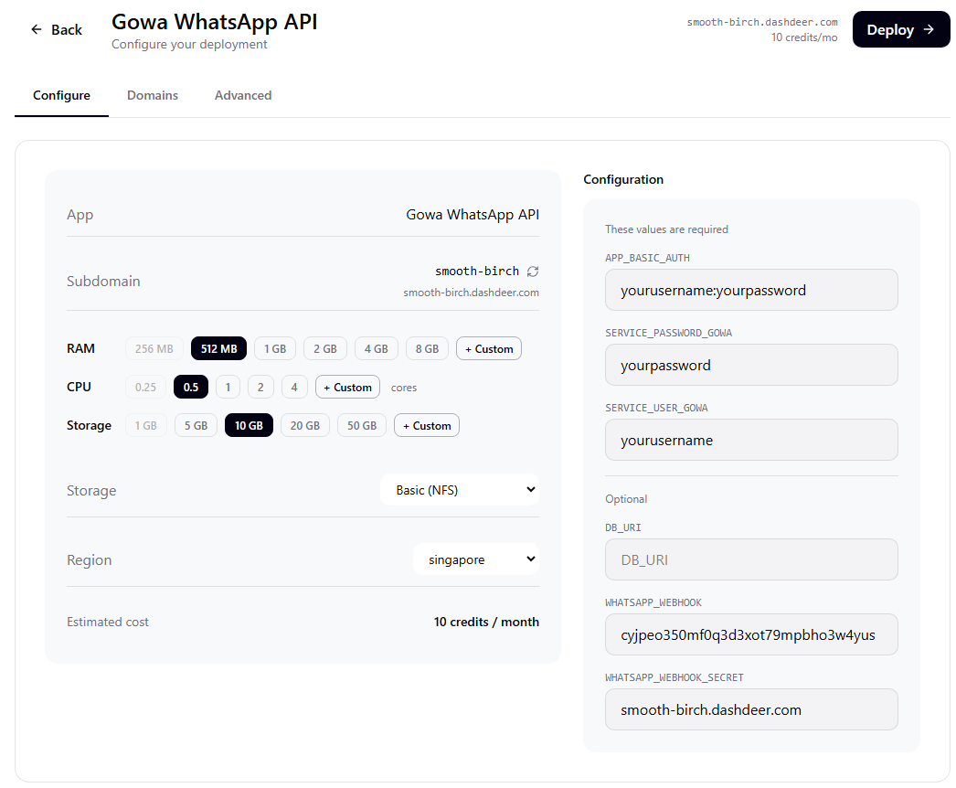The image size is (956, 788).
Task: Pick 4 GB RAM
Action: pos(377,349)
